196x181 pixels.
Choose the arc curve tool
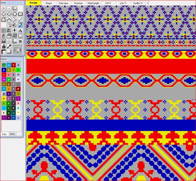pos(9,20)
